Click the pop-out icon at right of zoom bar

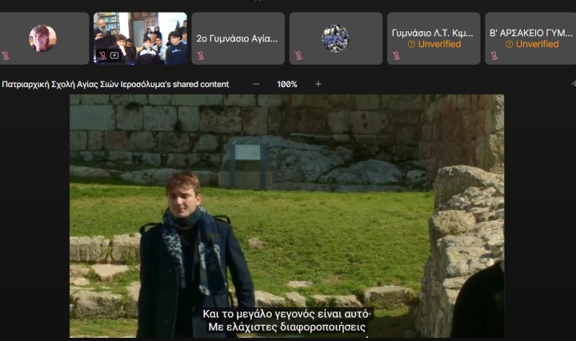pyautogui.click(x=573, y=84)
